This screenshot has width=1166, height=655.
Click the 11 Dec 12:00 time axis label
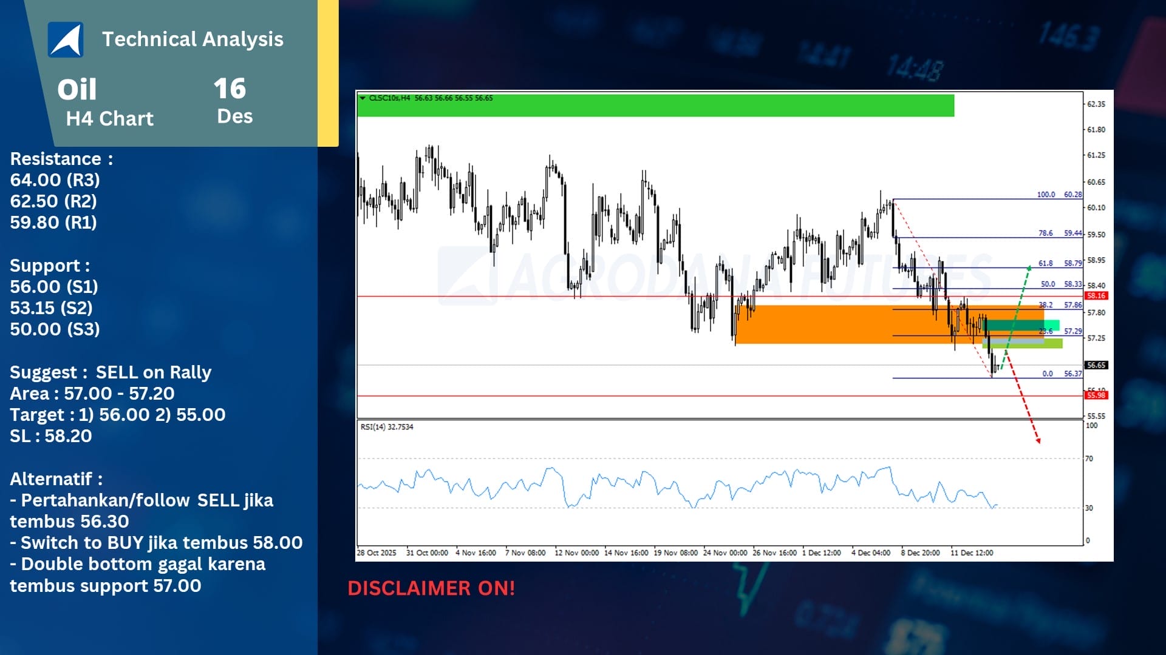tap(972, 553)
